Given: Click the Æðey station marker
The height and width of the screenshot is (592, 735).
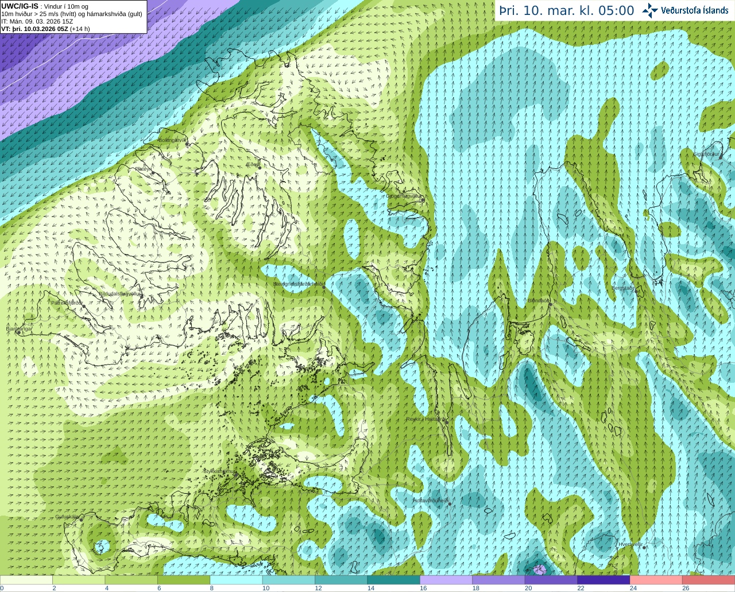Looking at the screenshot, I should coord(259,167).
